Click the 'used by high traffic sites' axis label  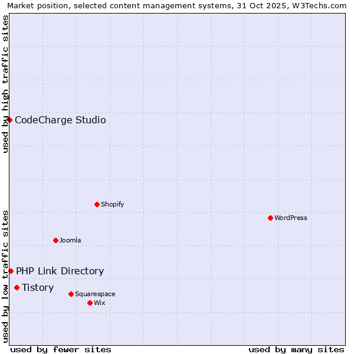pos(5,84)
